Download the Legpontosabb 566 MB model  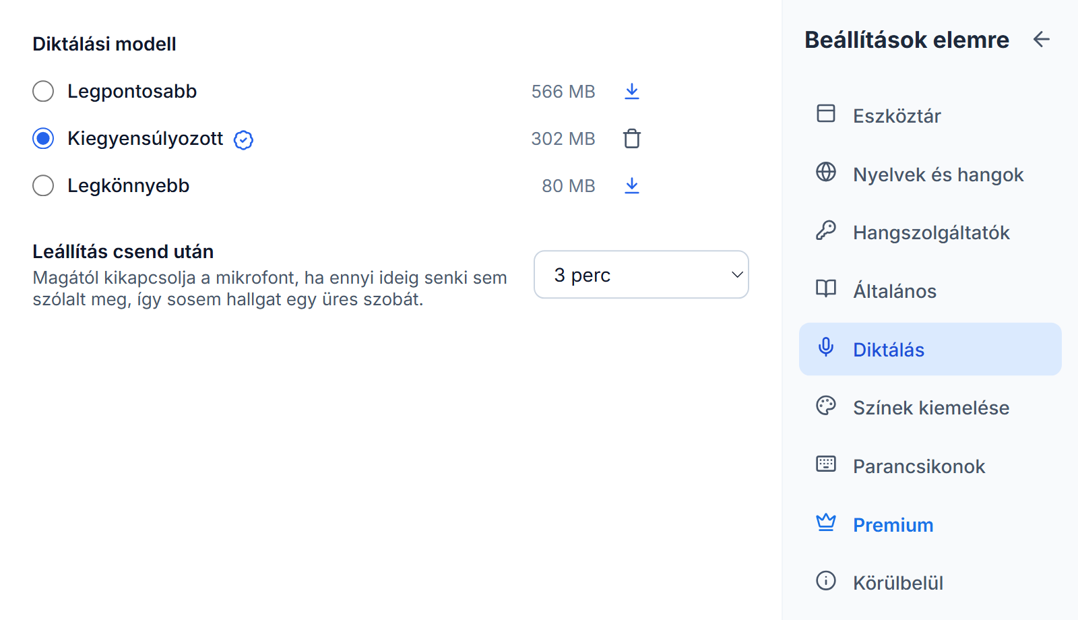pyautogui.click(x=631, y=91)
